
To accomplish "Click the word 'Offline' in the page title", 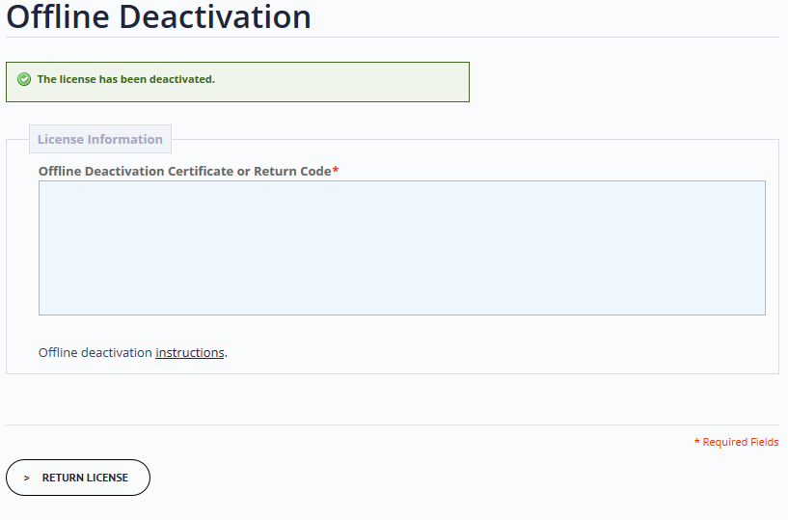I will (x=58, y=16).
